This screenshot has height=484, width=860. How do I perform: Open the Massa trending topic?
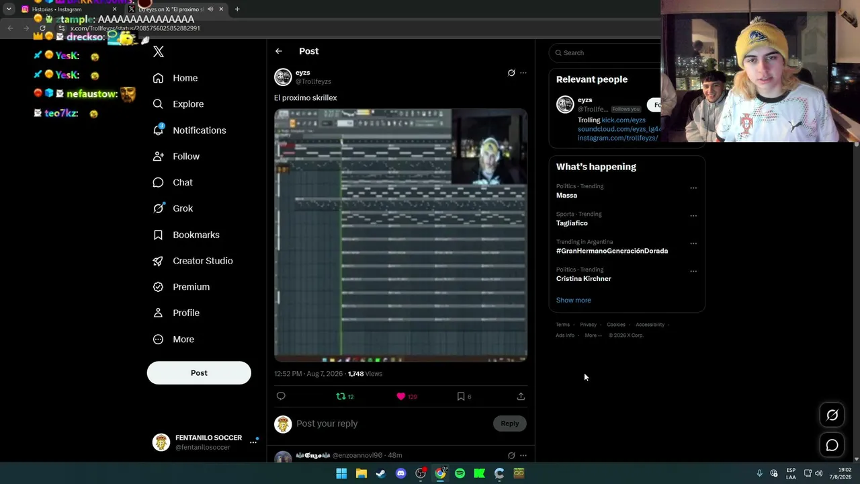coord(566,196)
